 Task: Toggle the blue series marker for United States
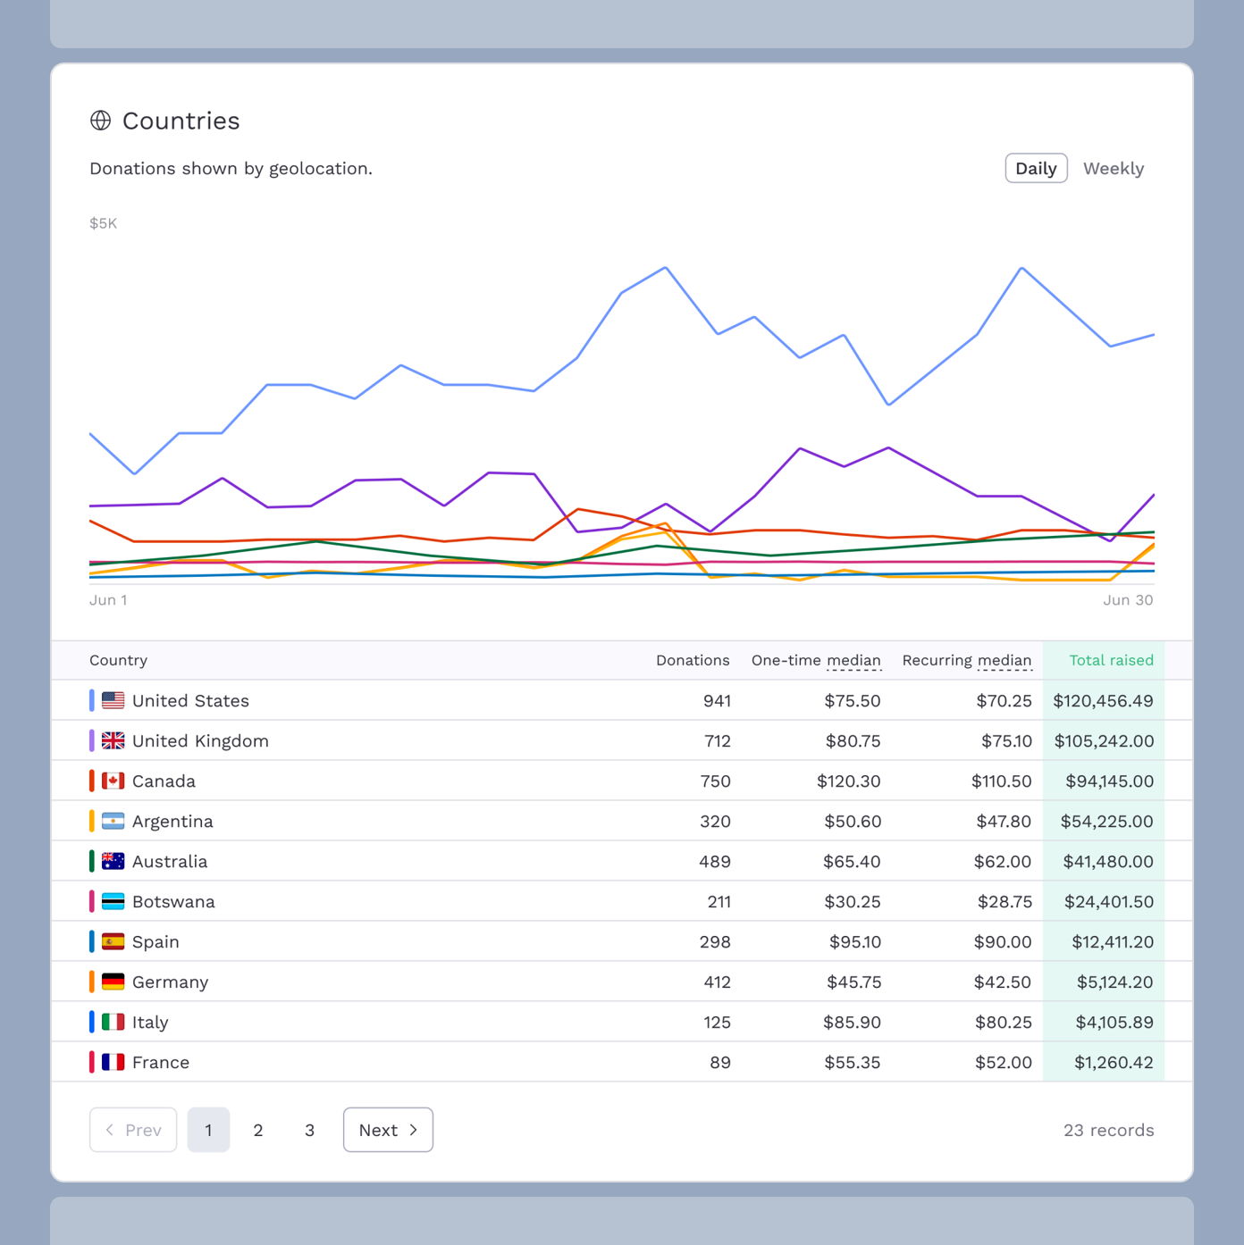click(x=91, y=700)
